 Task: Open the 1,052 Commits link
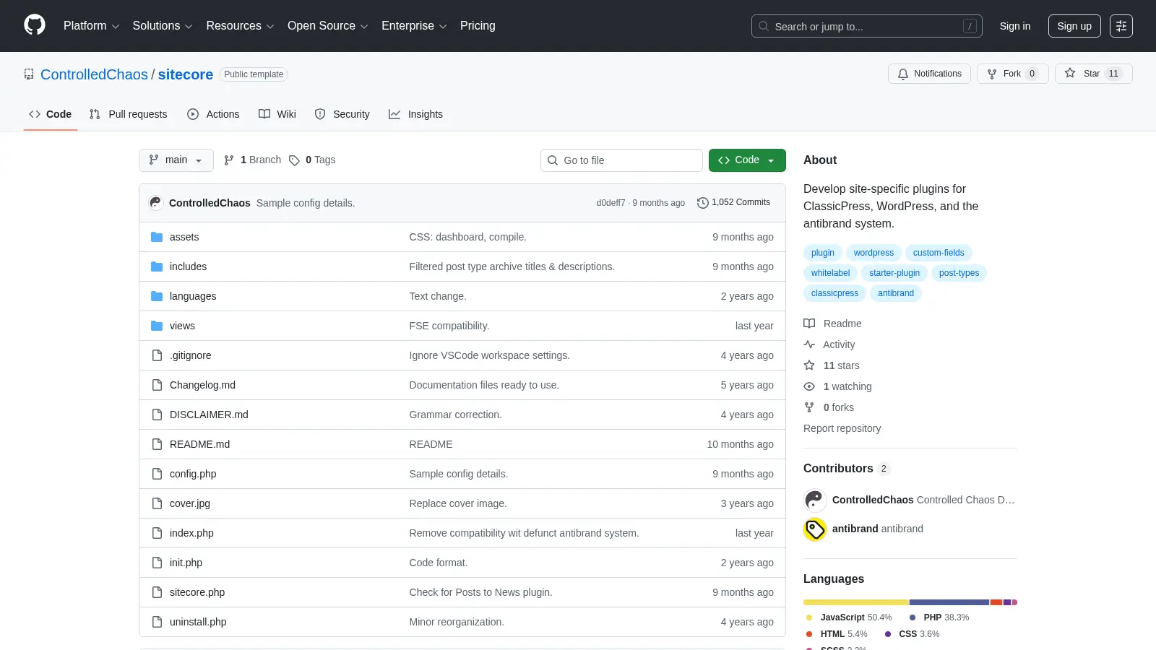coord(733,203)
